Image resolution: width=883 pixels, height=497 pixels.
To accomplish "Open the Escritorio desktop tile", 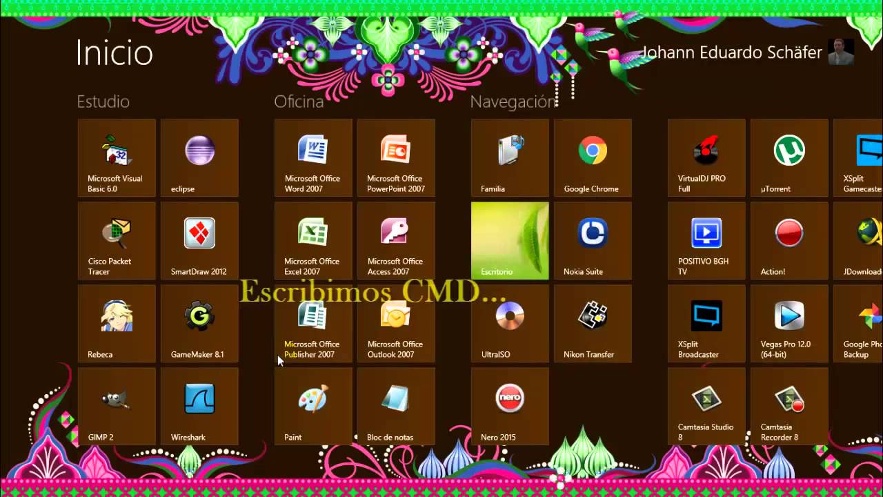I will click(x=510, y=241).
